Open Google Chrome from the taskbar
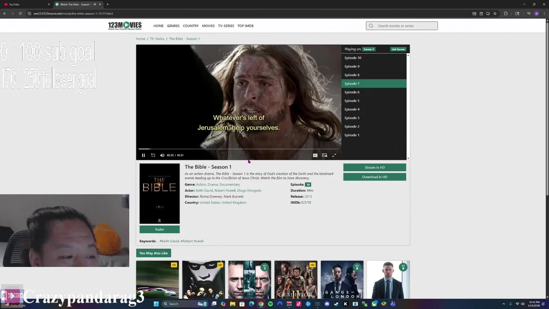The width and height of the screenshot is (549, 309). [x=261, y=304]
